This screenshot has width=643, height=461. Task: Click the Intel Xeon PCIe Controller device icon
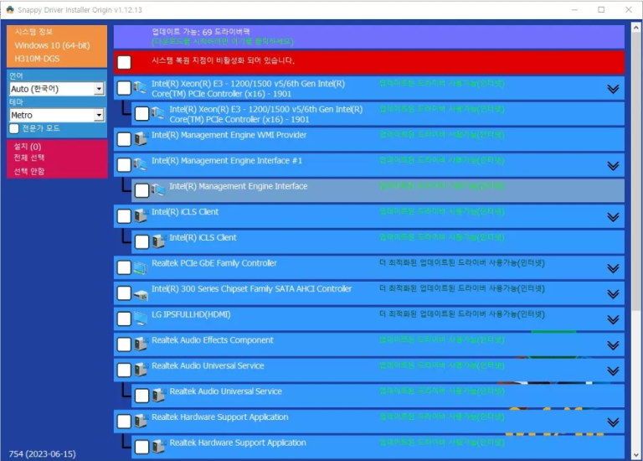click(141, 88)
